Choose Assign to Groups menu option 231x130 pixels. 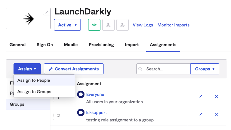[34, 92]
